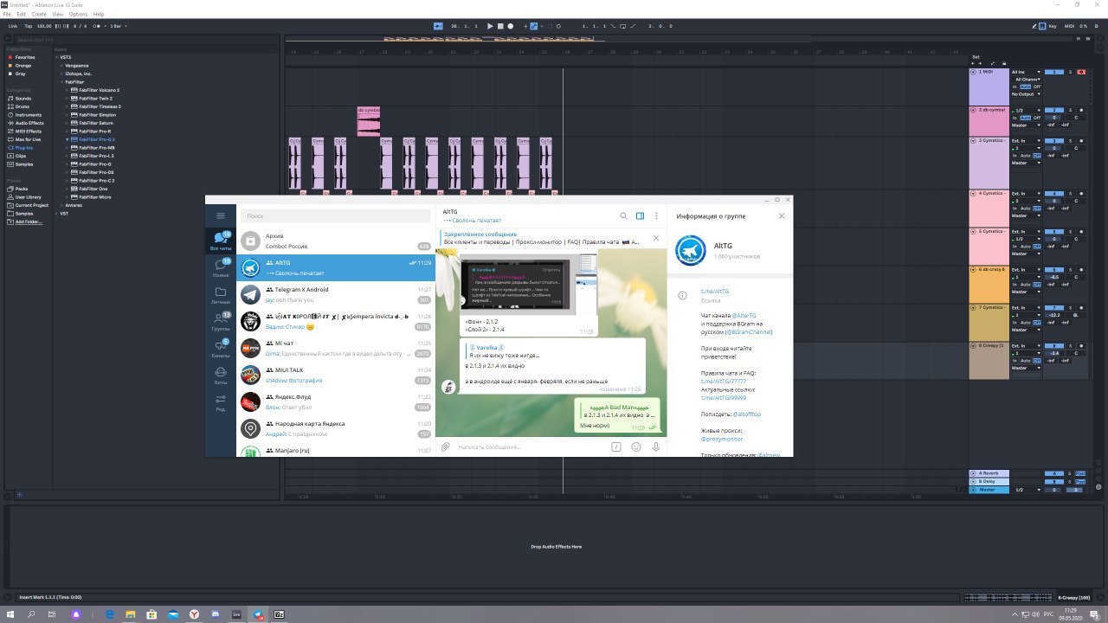Open Telegram's hamburger main menu
The height and width of the screenshot is (623, 1108).
click(221, 215)
